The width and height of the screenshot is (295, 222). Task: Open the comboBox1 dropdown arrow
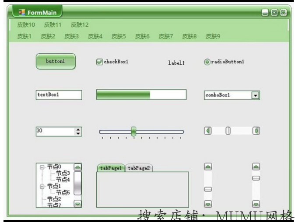[255, 95]
